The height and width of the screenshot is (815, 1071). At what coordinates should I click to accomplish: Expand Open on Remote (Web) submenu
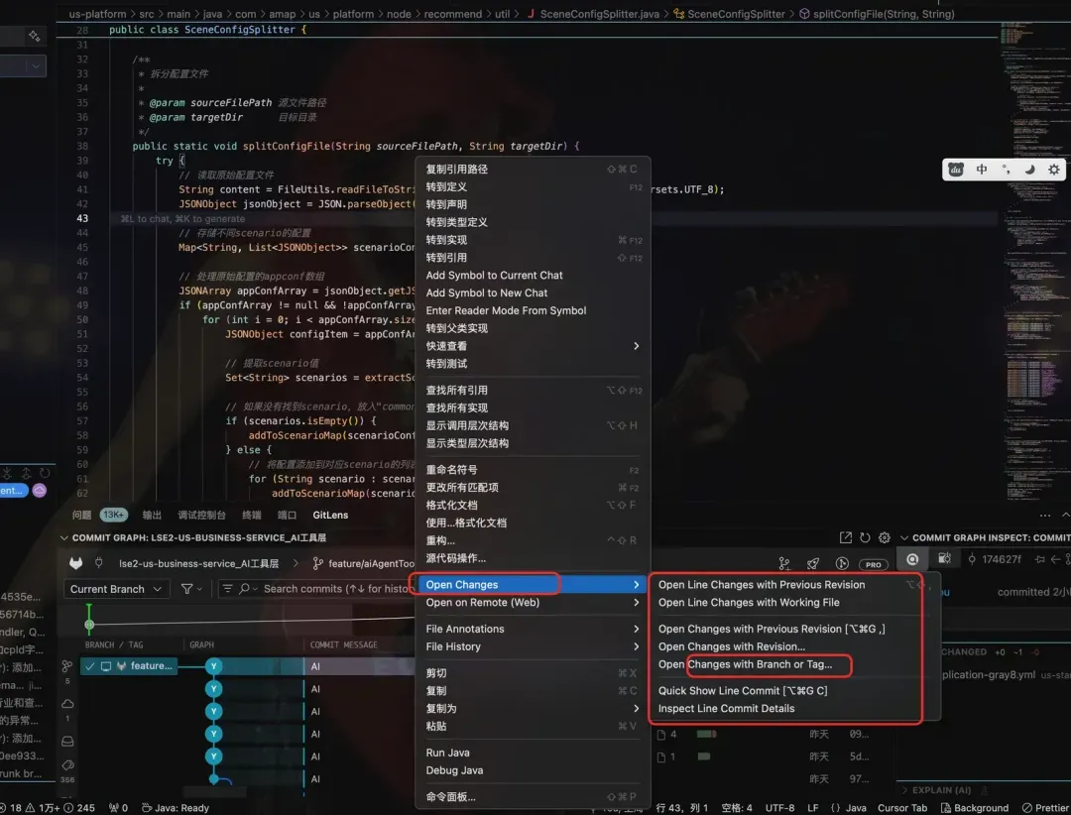pos(533,602)
